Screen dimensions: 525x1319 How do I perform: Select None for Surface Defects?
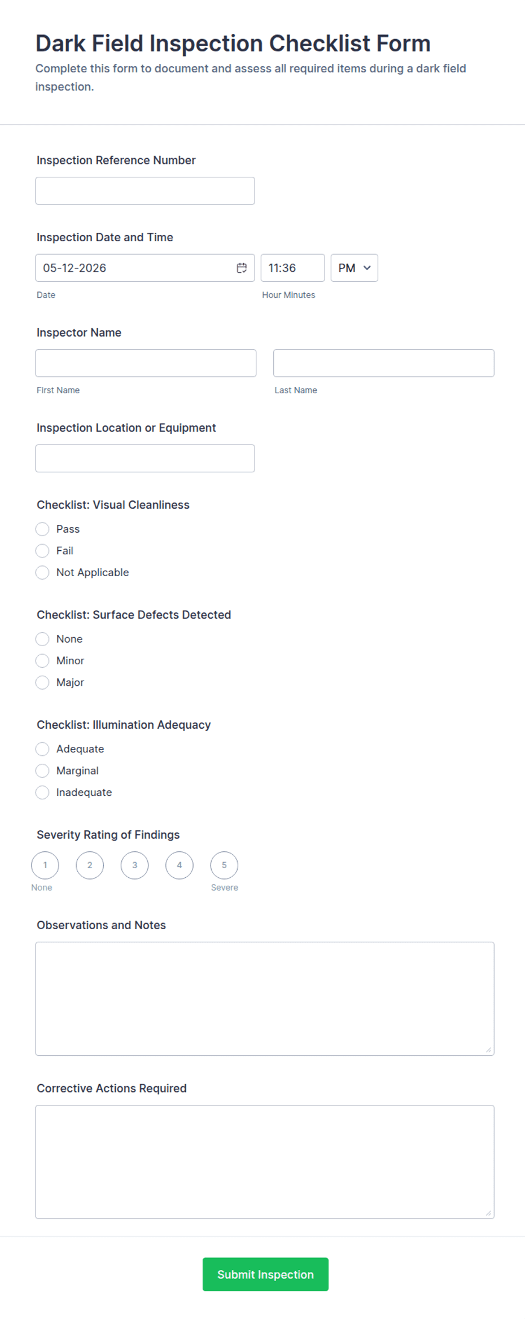[42, 639]
